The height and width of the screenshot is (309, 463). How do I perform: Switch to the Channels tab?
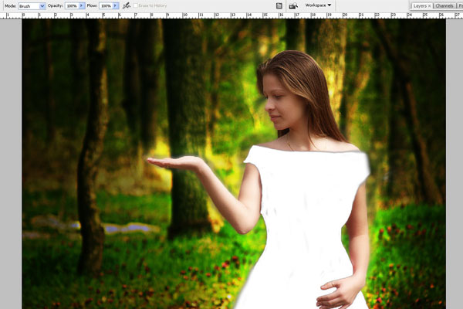(444, 5)
